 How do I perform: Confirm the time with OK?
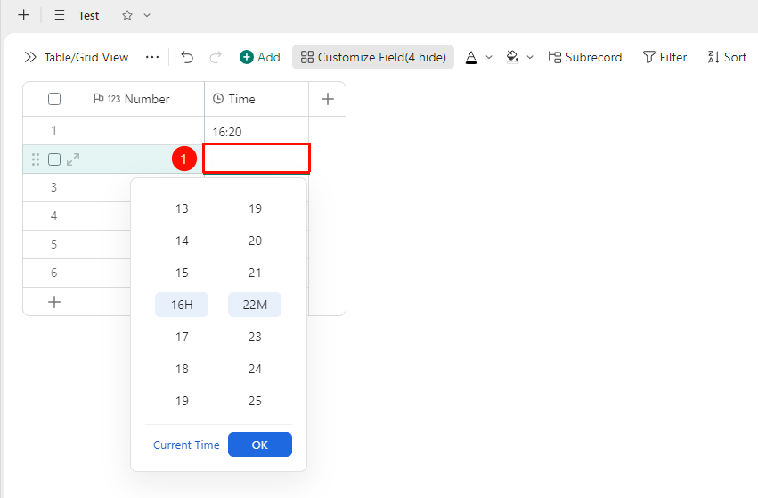pos(260,445)
